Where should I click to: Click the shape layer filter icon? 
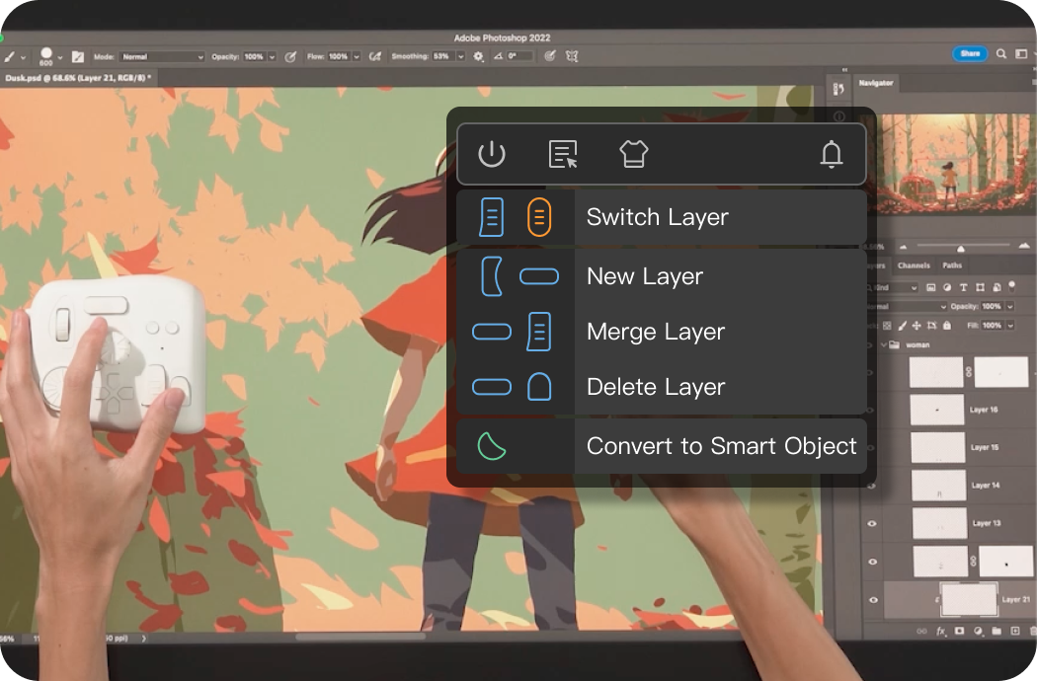click(980, 287)
